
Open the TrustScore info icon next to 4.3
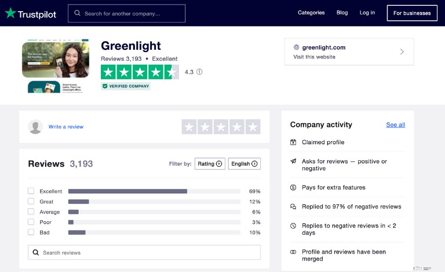[199, 72]
